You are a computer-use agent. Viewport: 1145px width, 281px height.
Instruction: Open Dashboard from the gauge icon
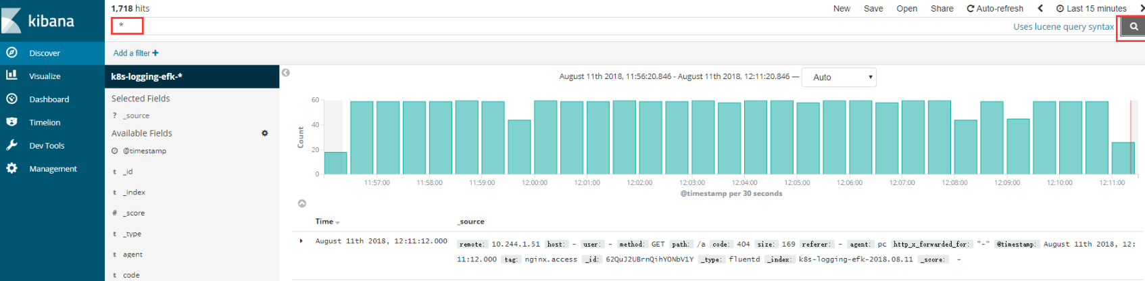point(11,99)
